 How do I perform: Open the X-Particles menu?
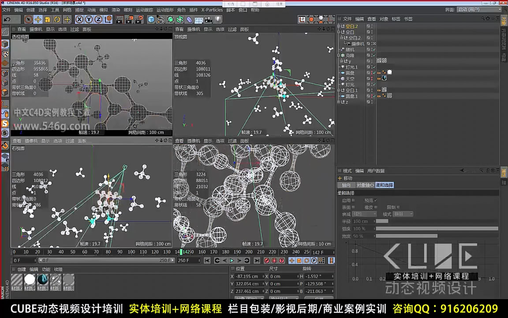[212, 10]
